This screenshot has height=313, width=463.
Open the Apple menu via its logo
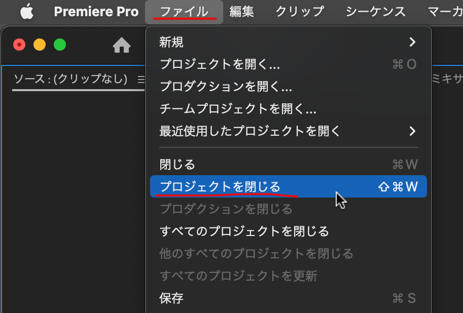pyautogui.click(x=27, y=12)
